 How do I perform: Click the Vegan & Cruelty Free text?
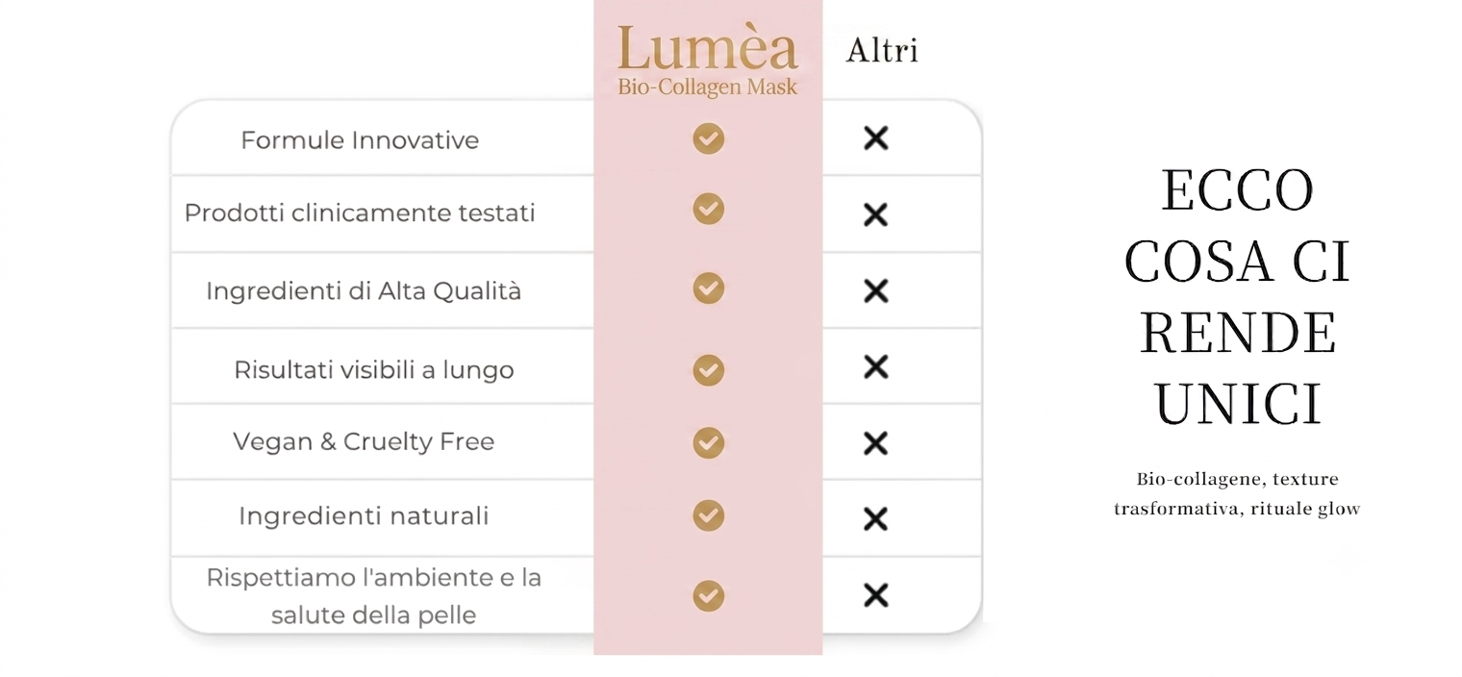(x=364, y=442)
